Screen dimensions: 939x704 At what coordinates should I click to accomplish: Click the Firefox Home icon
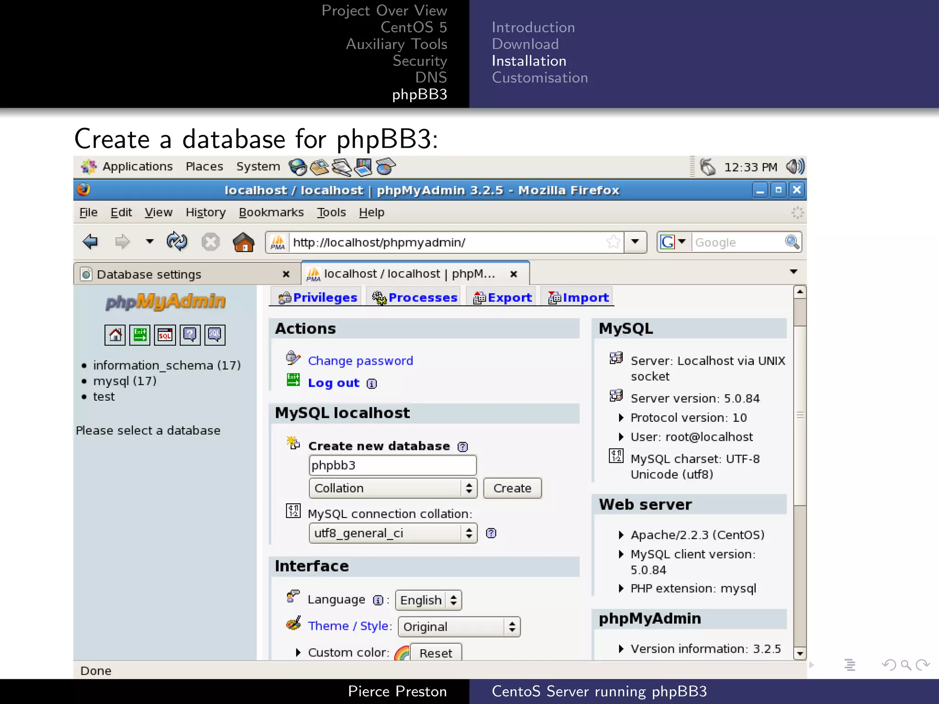point(243,242)
